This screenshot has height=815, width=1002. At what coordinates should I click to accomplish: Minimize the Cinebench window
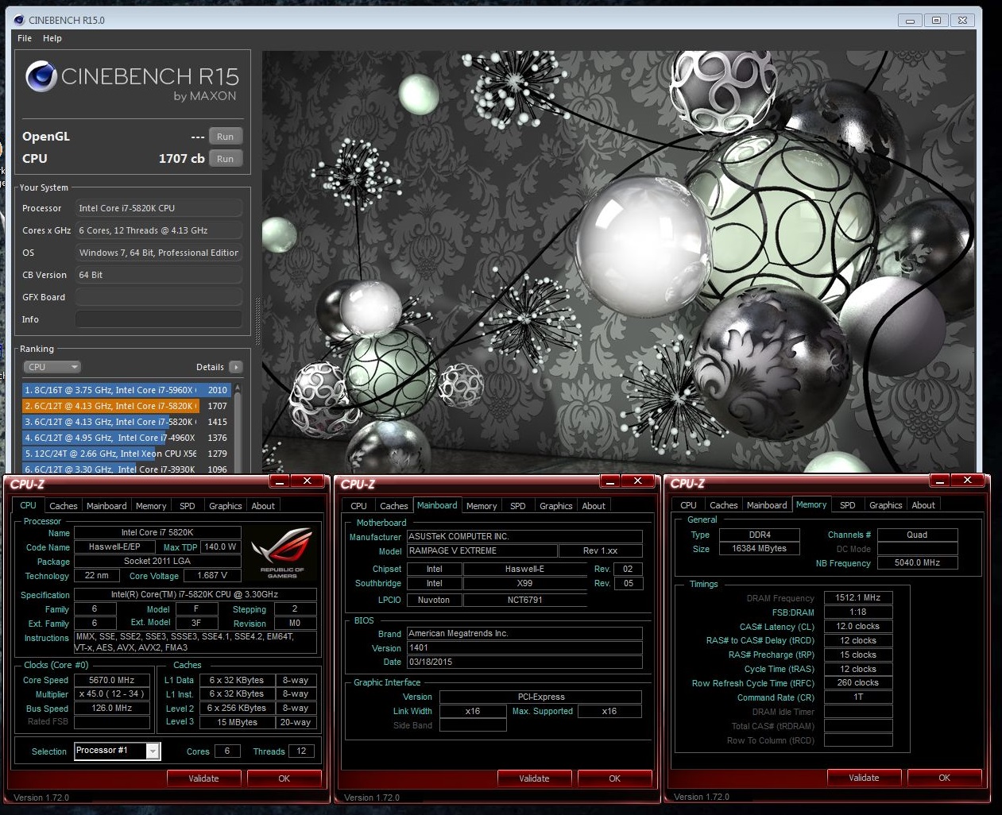(x=910, y=21)
